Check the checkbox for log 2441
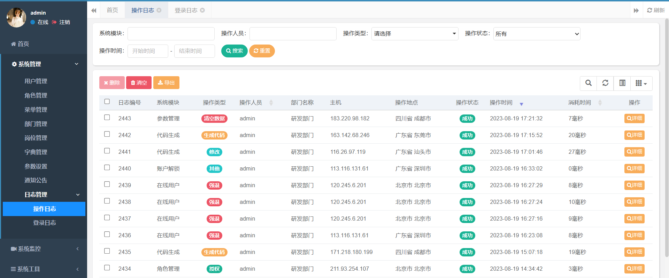 coord(107,151)
